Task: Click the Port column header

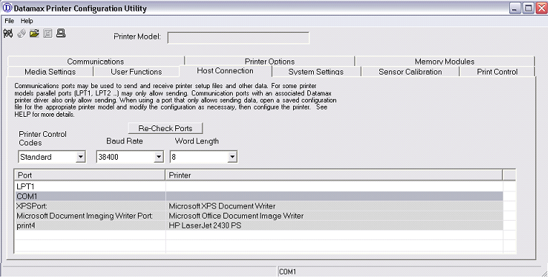Action: click(90, 175)
